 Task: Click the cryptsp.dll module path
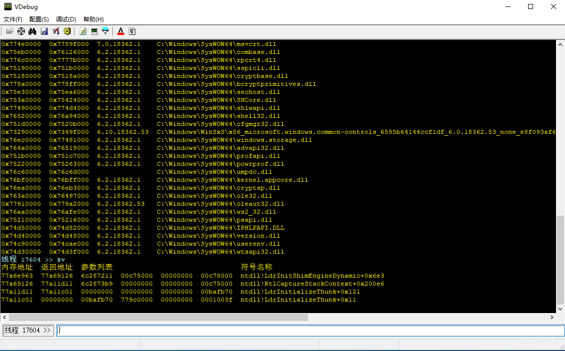[218, 188]
